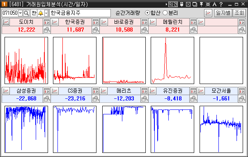Click the 조회 button
This screenshot has width=248, height=157.
[239, 13]
